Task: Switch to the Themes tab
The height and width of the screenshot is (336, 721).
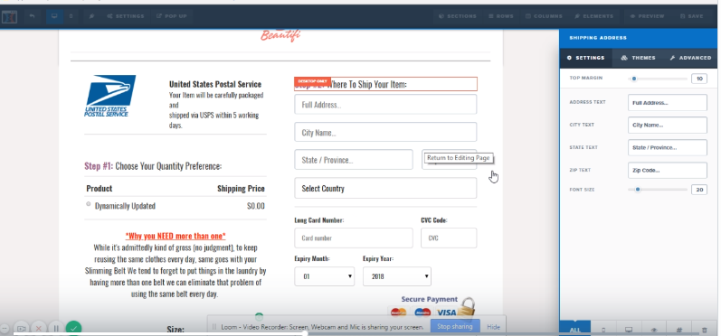Action: pyautogui.click(x=638, y=58)
